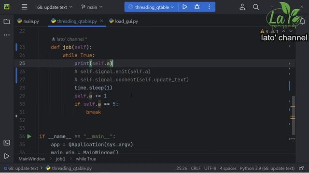
Task: Click the 'def job(self):' line
Action: 71,47
